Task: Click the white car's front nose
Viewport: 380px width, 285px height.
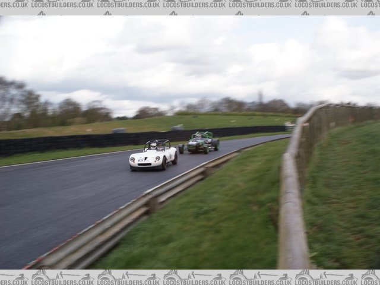Action: 144,161
